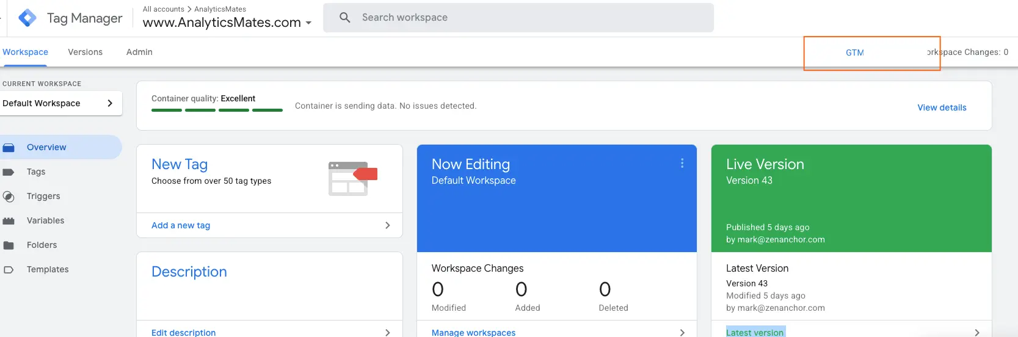Viewport: 1018px width, 337px height.
Task: Click the Deleted count value
Action: 605,289
